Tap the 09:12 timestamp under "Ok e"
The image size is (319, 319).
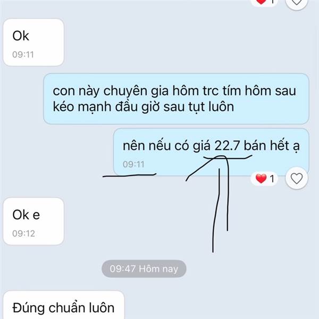point(23,233)
